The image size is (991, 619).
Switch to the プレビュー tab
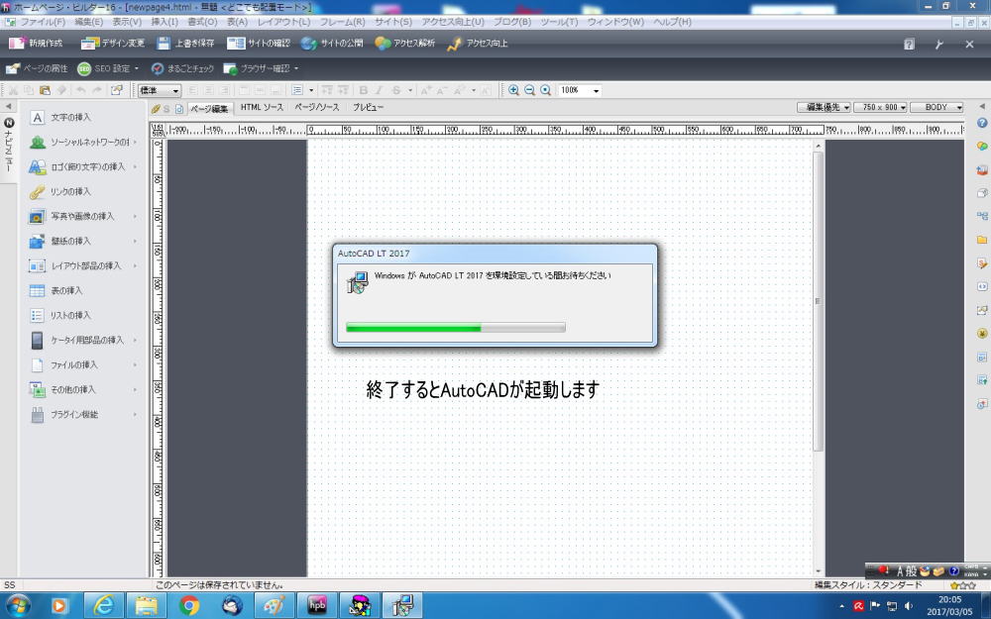[x=369, y=107]
